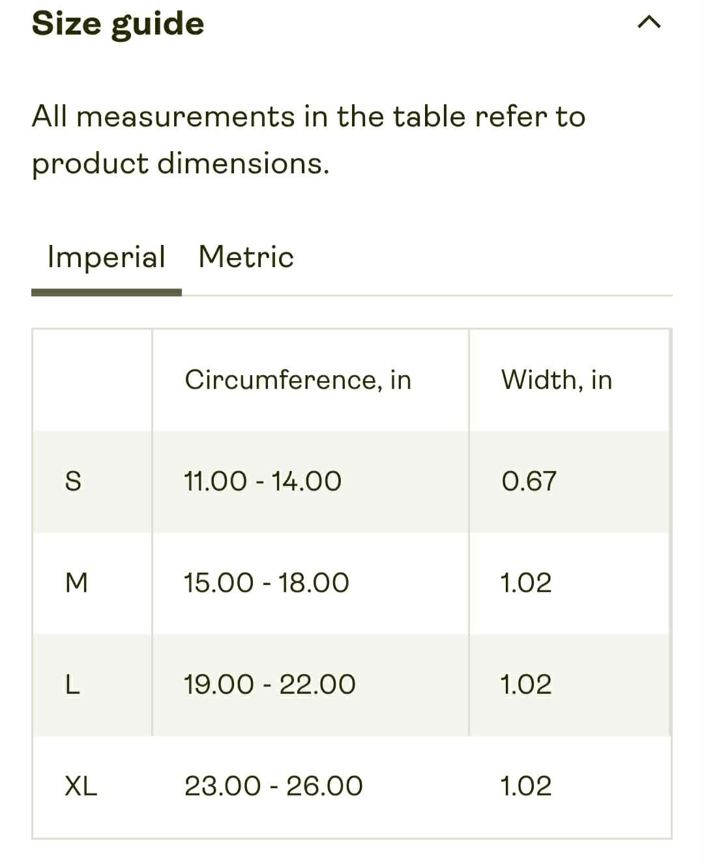This screenshot has width=704, height=865.
Task: Select the Imperial tab
Action: (x=106, y=257)
